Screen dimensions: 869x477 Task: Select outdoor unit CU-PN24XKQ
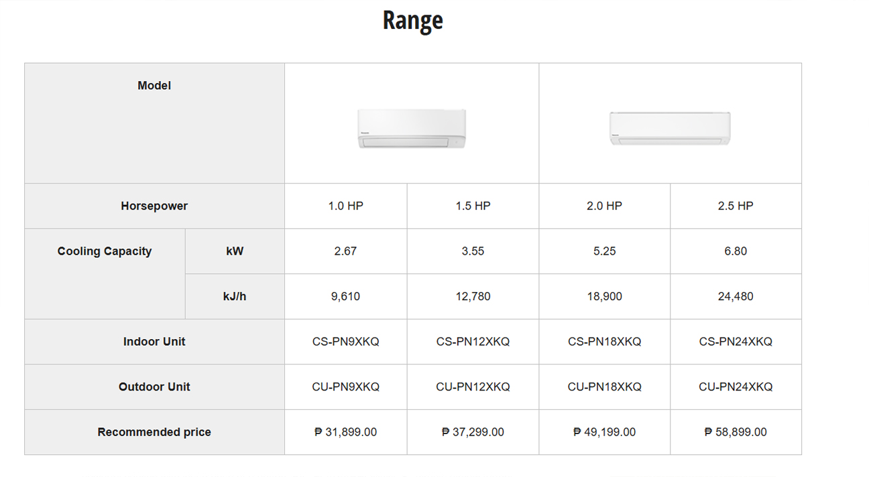click(x=736, y=387)
